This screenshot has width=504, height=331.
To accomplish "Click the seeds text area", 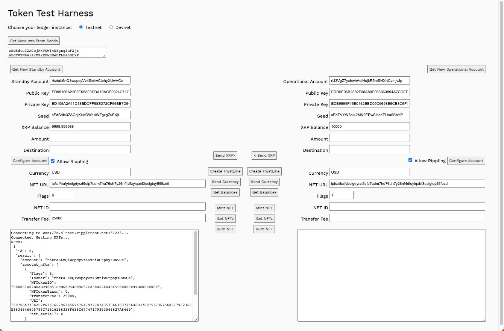I will [56, 52].
